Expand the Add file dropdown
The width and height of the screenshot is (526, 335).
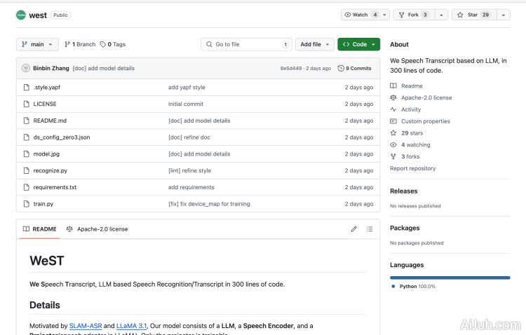click(314, 44)
